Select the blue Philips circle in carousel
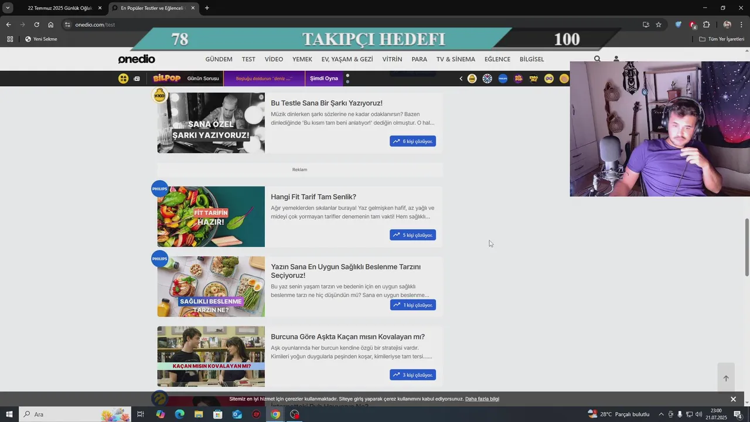 (503, 79)
